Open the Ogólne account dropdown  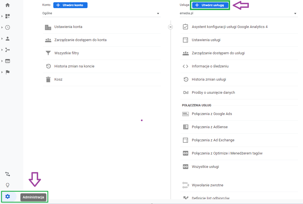101,13
